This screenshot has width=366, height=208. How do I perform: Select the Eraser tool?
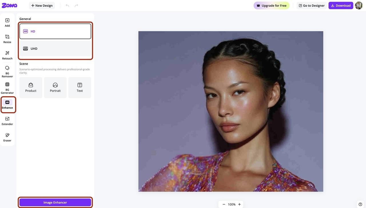(7, 137)
